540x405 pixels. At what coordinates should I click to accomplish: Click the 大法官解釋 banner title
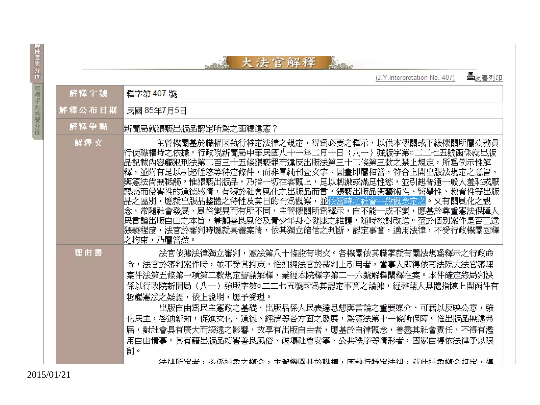pos(278,63)
